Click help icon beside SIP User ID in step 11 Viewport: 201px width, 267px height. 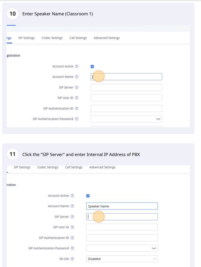[72, 227]
